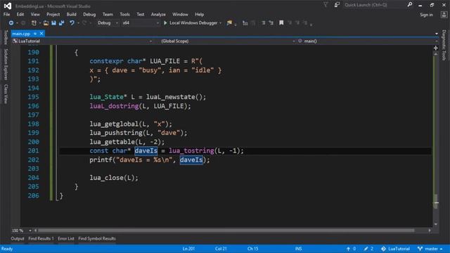
Task: Open the x64 platform dropdown
Action: (141, 23)
